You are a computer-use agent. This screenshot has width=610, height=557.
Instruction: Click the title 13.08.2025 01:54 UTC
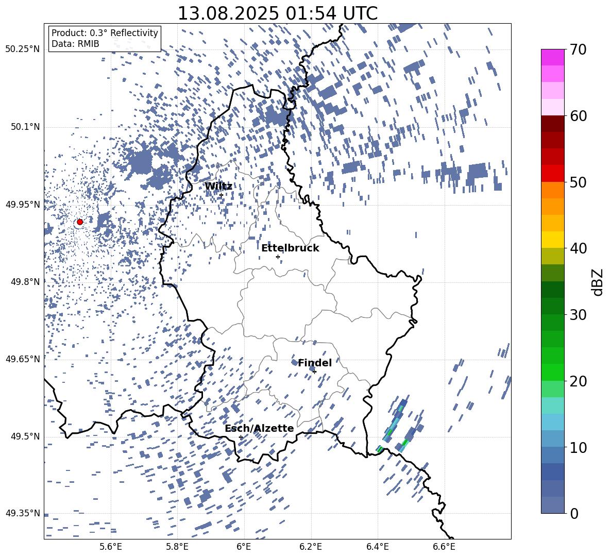pyautogui.click(x=277, y=13)
